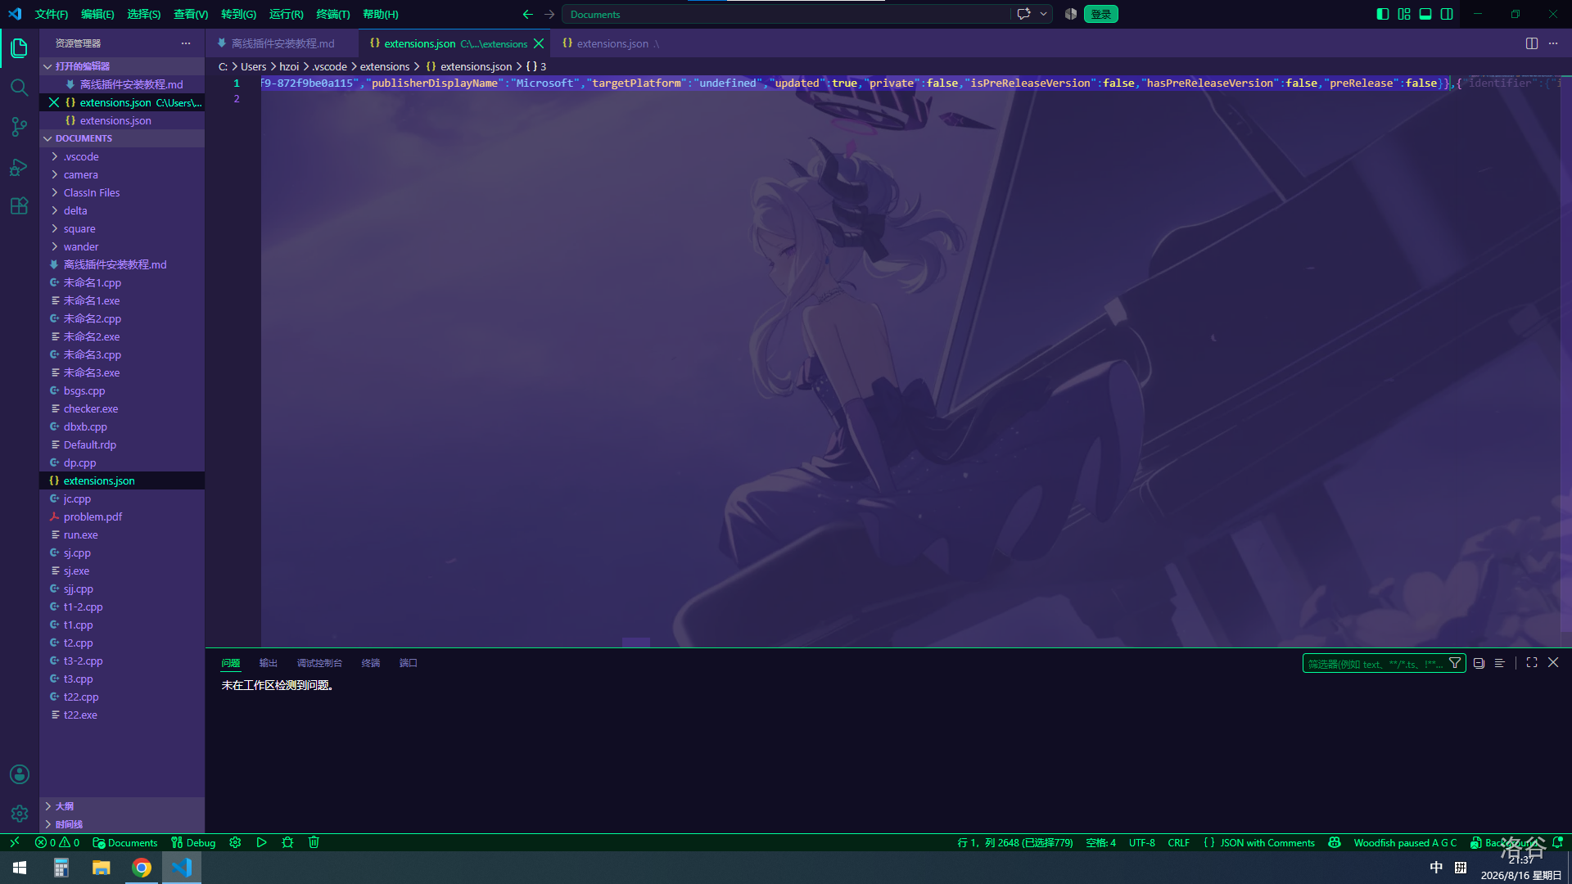The width and height of the screenshot is (1572, 884).
Task: Click the trash icon in the status bar
Action: click(314, 842)
